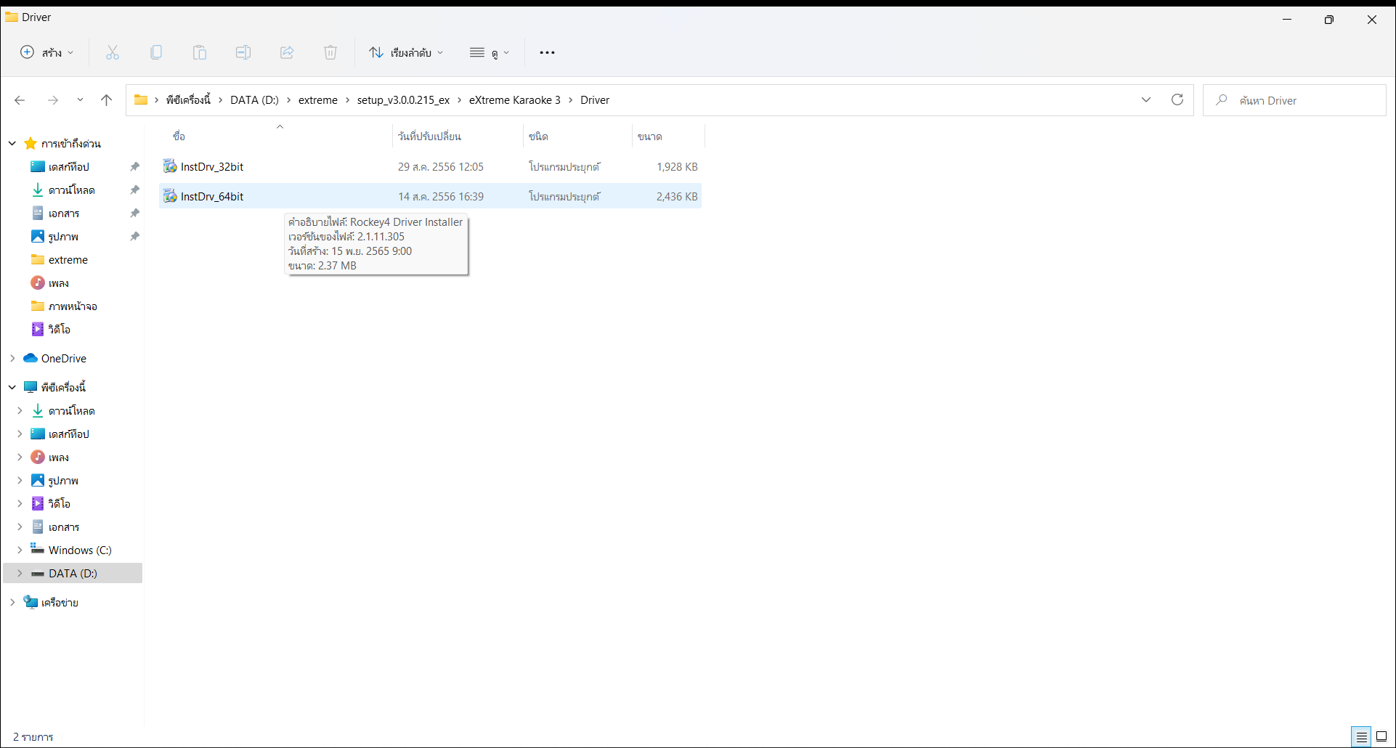Click the yellow star quick access icon
The height and width of the screenshot is (748, 1396).
[x=31, y=143]
